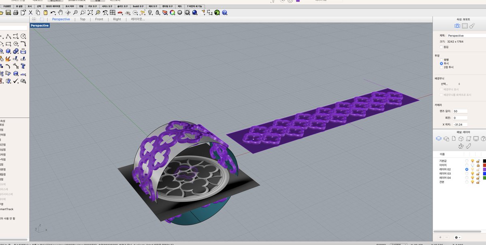The height and width of the screenshot is (245, 486).
Task: Click the color wheel icon
Action: pyautogui.click(x=172, y=13)
